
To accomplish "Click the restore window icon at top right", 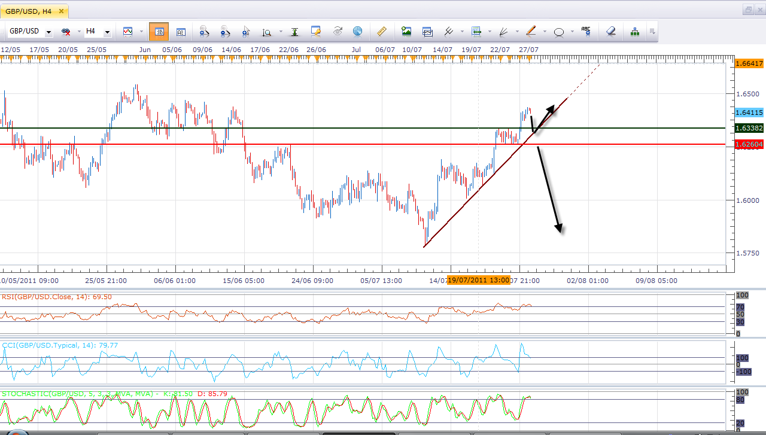I will (x=748, y=10).
